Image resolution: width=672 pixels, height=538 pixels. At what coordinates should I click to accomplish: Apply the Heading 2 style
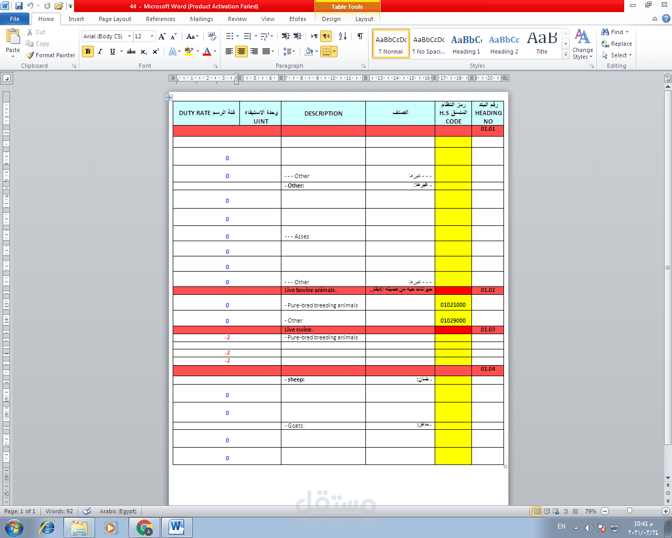[504, 44]
